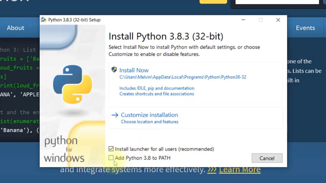Uncheck Install launcher for all users
This screenshot has height=183, width=326.
click(x=111, y=149)
